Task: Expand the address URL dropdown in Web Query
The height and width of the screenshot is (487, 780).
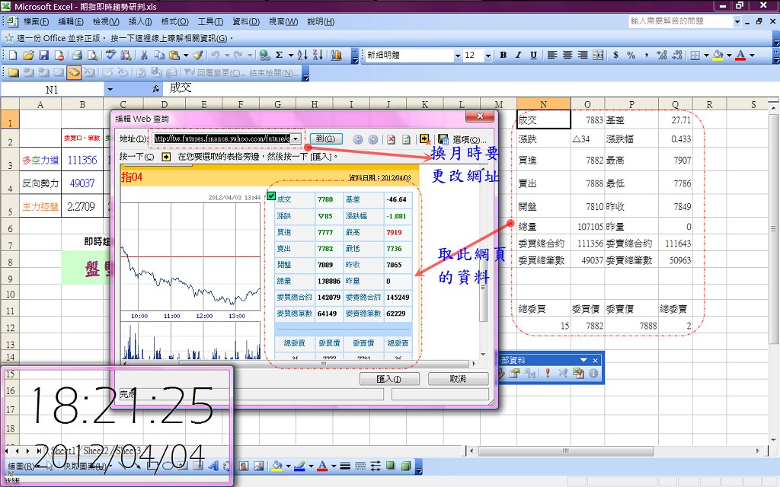Action: click(296, 138)
